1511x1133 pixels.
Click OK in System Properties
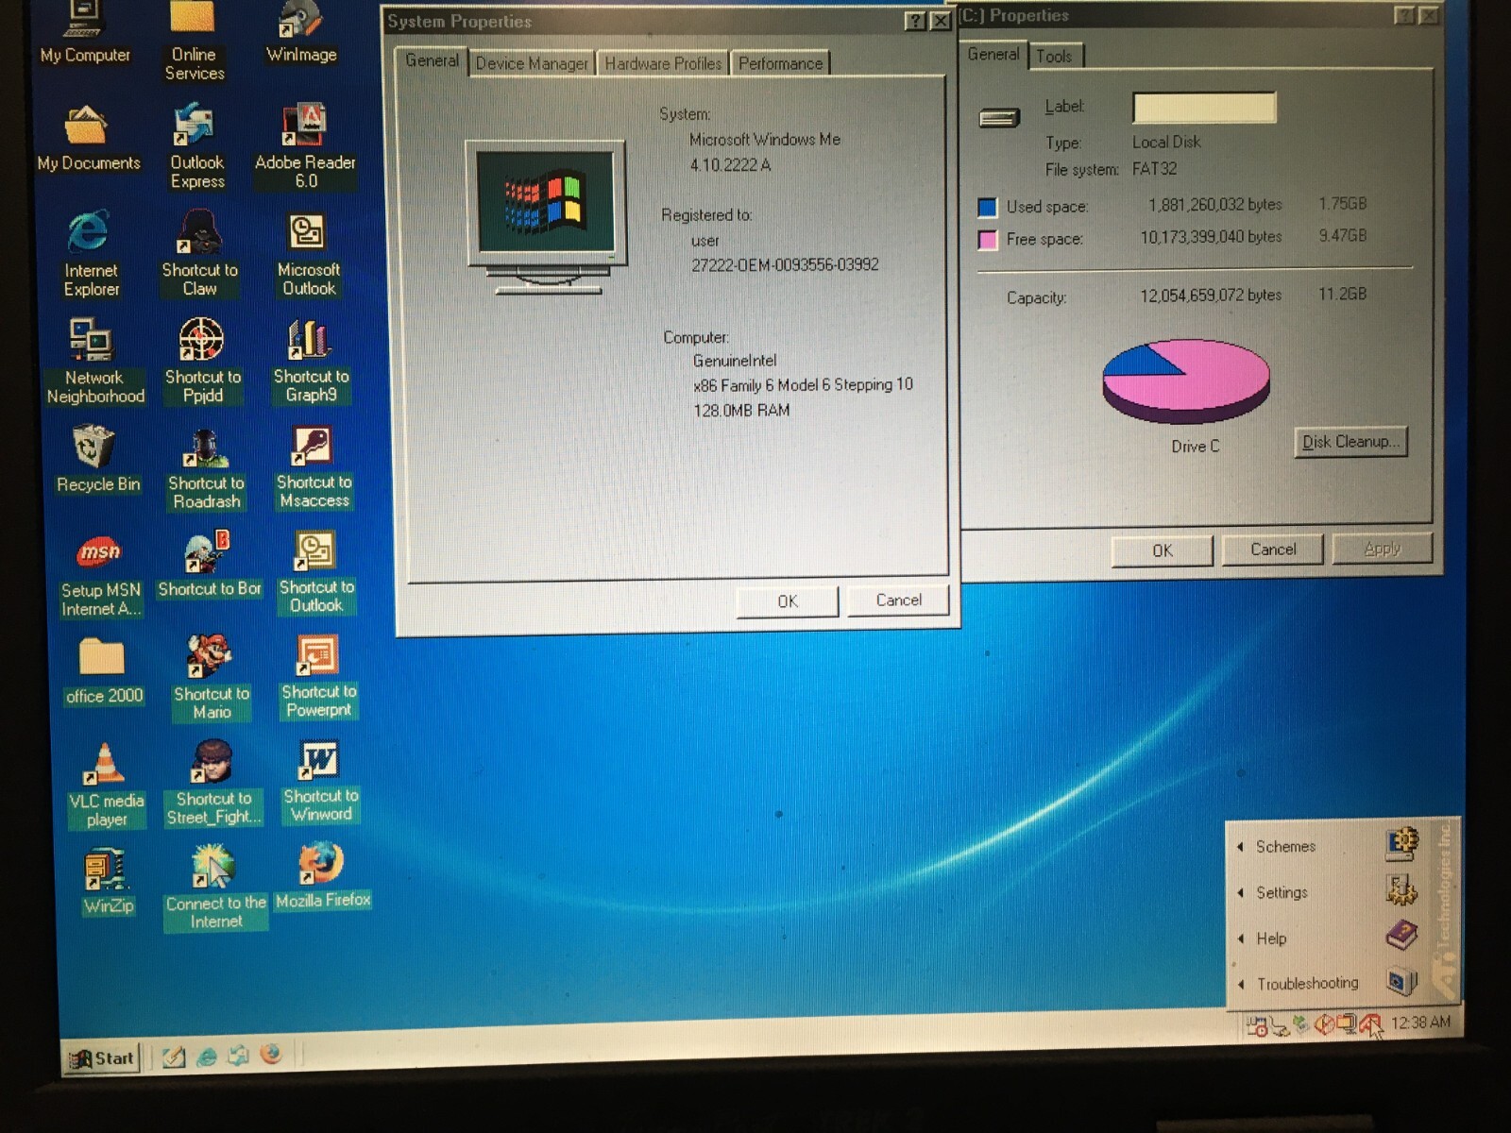(788, 601)
